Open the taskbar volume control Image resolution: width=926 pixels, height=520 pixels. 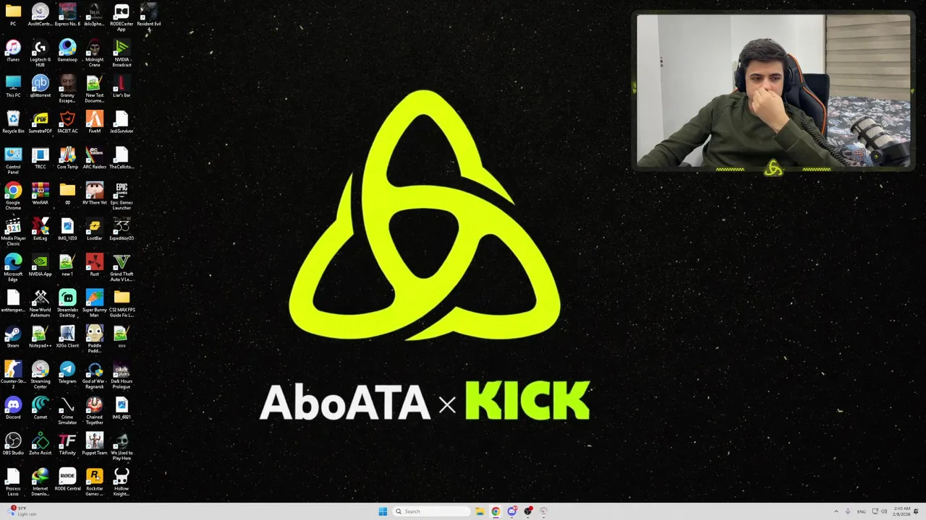pyautogui.click(x=884, y=511)
